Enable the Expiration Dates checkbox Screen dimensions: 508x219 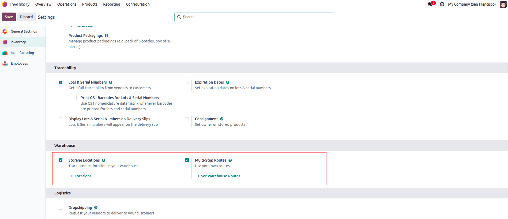point(187,82)
